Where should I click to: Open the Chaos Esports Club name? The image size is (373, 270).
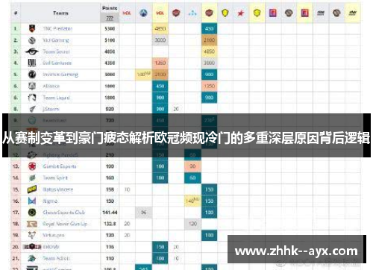[x=64, y=213]
